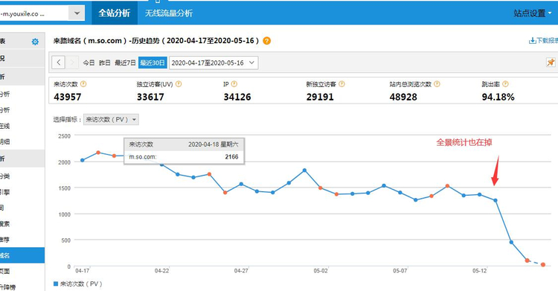The image size is (558, 291).
Task: Click the help icon next to 独立访客(UV)
Action: pos(179,84)
